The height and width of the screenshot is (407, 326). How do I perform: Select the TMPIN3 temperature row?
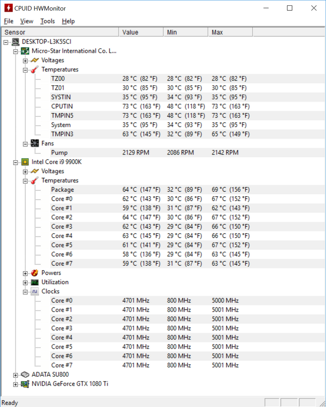(x=187, y=134)
